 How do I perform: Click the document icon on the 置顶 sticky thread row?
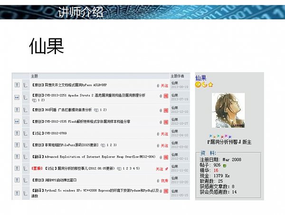click(x=26, y=168)
